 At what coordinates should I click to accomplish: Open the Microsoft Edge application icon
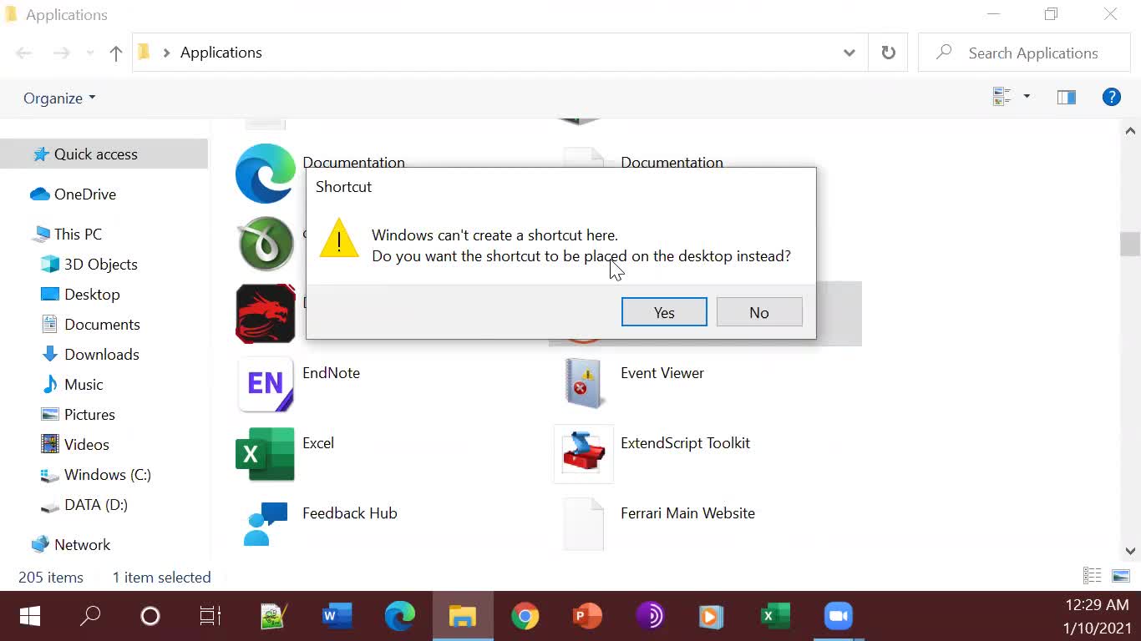coord(266,174)
